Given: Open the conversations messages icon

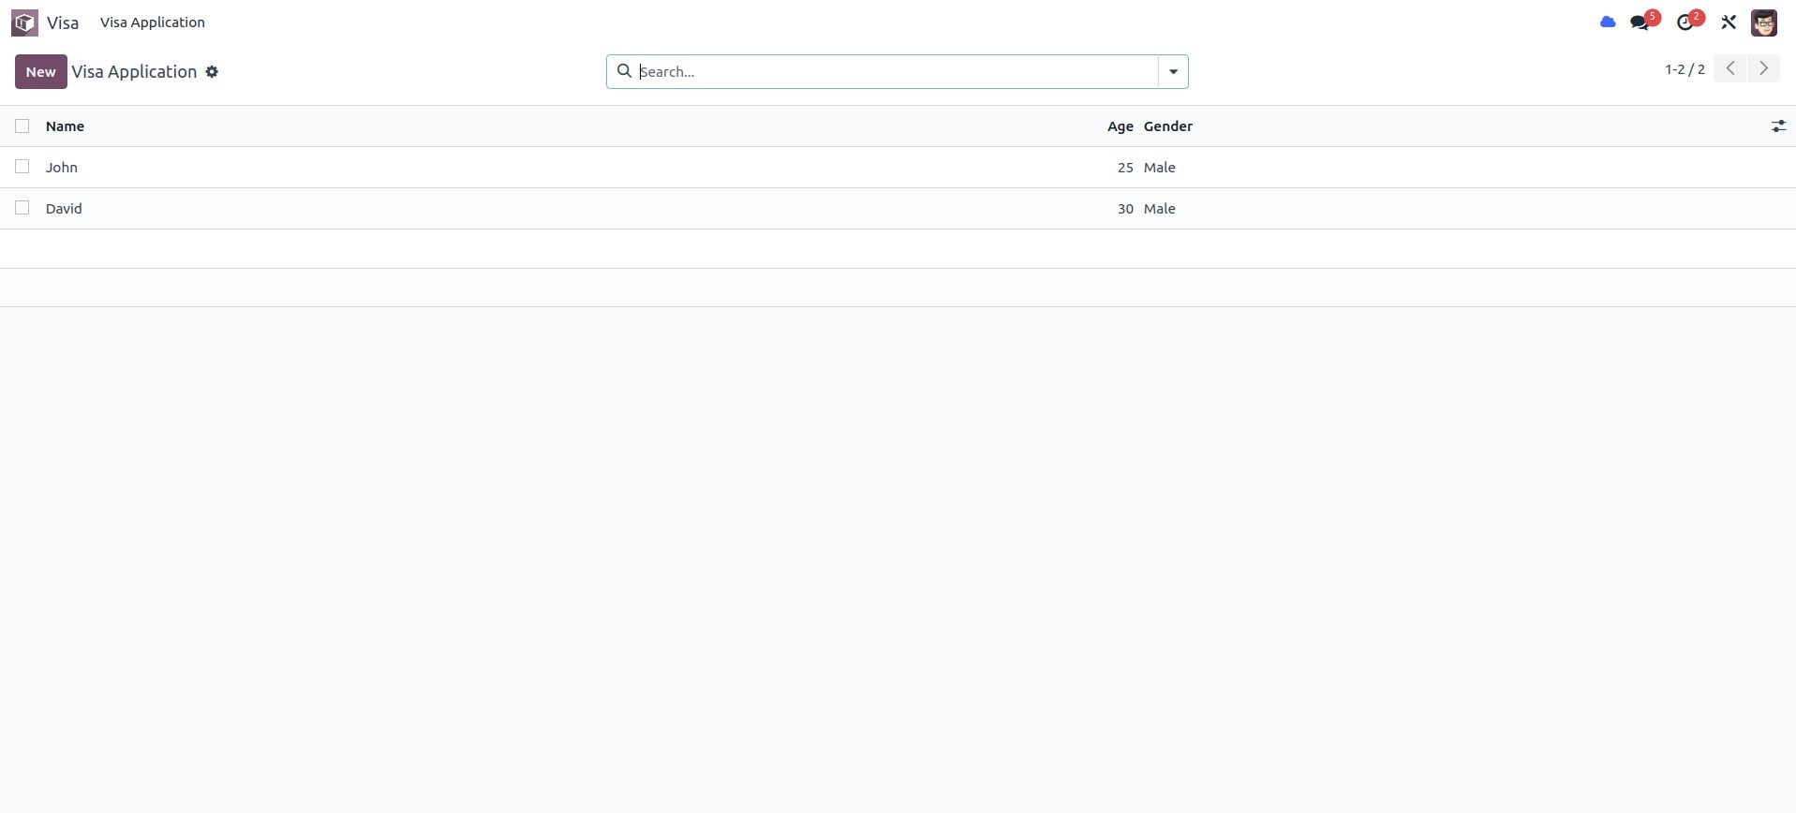Looking at the screenshot, I should (x=1640, y=22).
